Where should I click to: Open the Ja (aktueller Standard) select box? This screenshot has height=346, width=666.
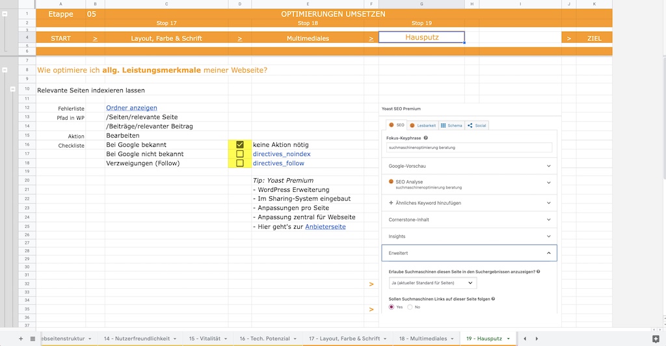433,283
